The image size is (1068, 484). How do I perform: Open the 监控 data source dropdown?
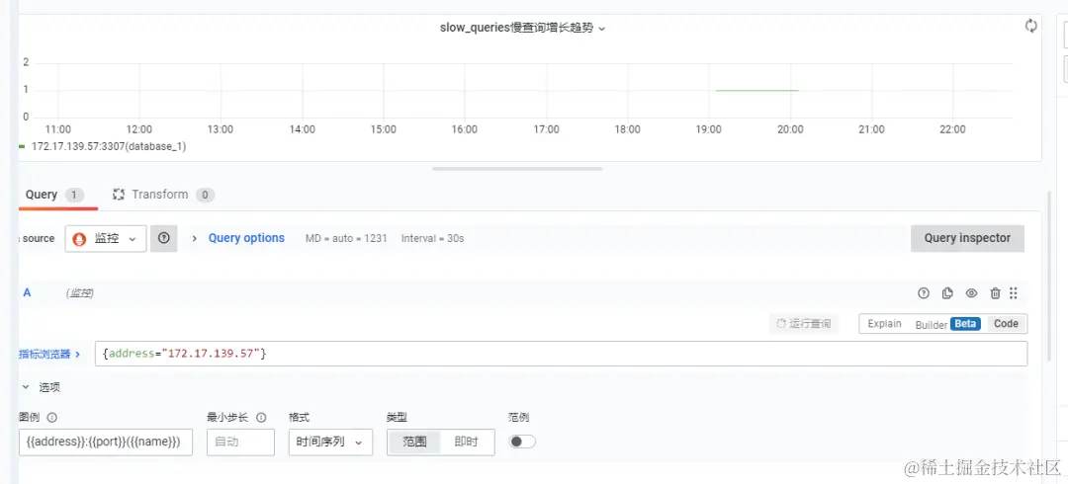coord(106,239)
